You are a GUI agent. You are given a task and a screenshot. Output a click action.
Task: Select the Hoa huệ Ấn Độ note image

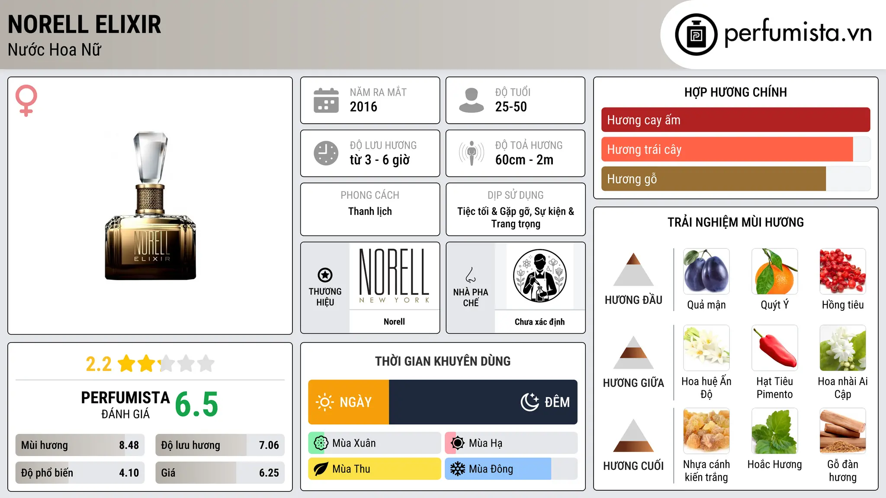pos(706,348)
